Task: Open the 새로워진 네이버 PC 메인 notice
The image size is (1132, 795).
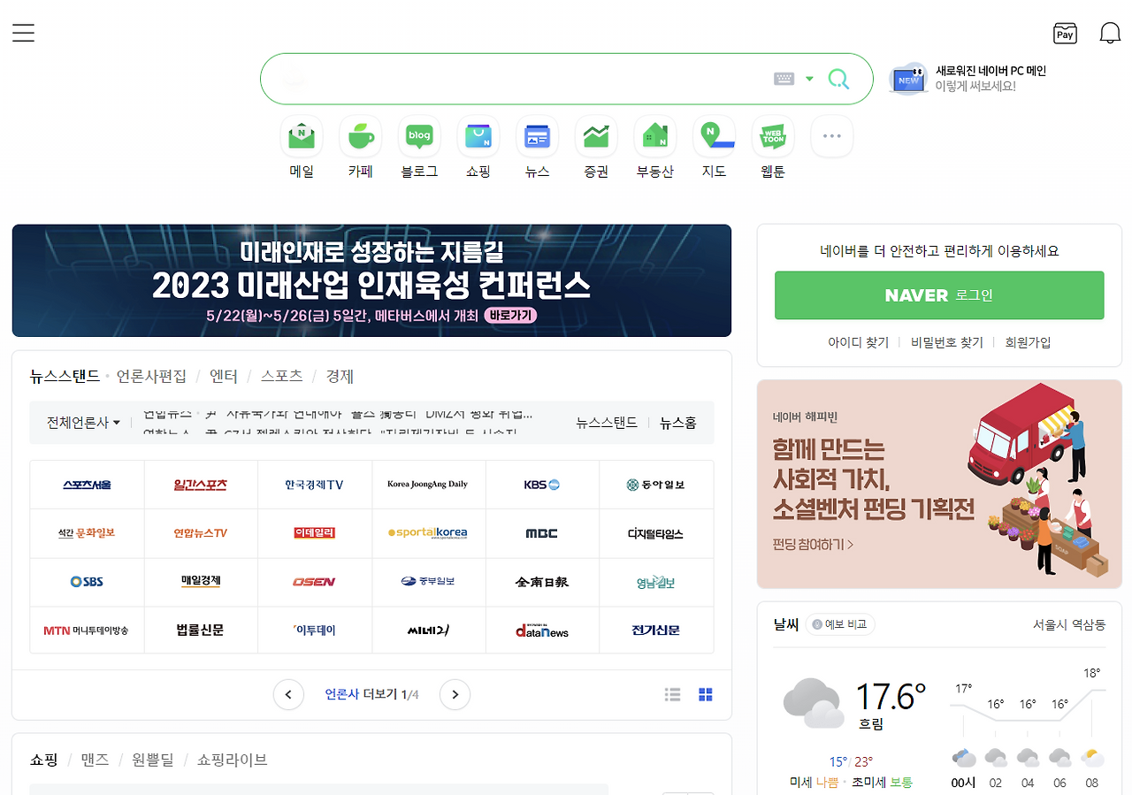Action: 968,79
